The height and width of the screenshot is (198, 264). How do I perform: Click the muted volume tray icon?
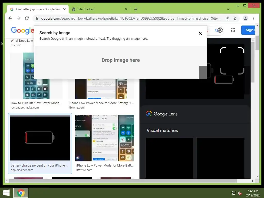coord(240,193)
